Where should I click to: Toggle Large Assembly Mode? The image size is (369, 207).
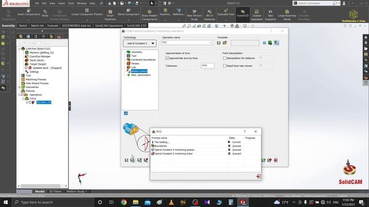(x=287, y=16)
